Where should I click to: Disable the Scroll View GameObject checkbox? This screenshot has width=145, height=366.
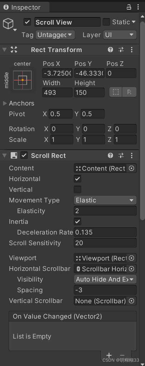pyautogui.click(x=27, y=22)
